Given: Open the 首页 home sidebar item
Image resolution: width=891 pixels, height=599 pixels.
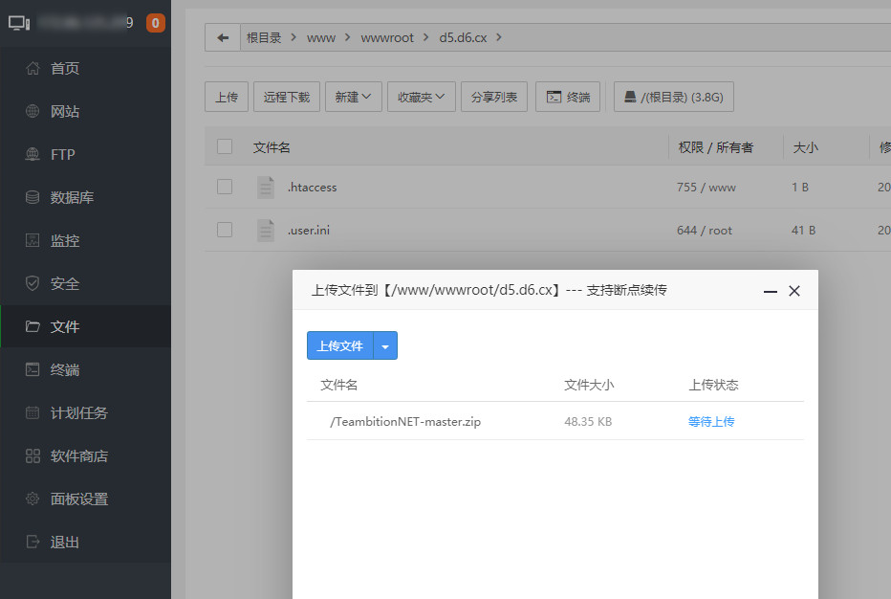Looking at the screenshot, I should coord(85,68).
